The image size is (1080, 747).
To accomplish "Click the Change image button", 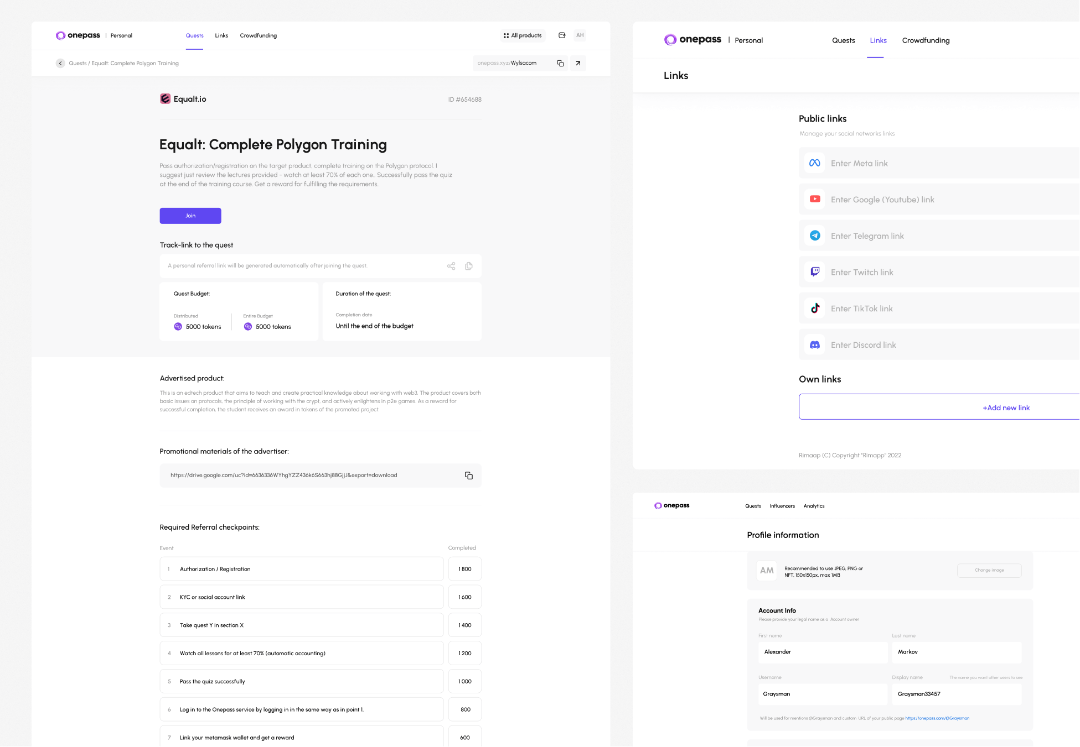I will click(x=989, y=570).
